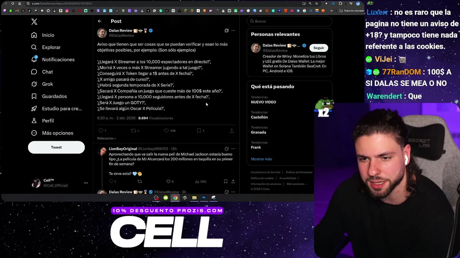Image resolution: width=460 pixels, height=258 pixels.
Task: Click the Chrome icon in the taskbar
Action: pyautogui.click(x=175, y=198)
